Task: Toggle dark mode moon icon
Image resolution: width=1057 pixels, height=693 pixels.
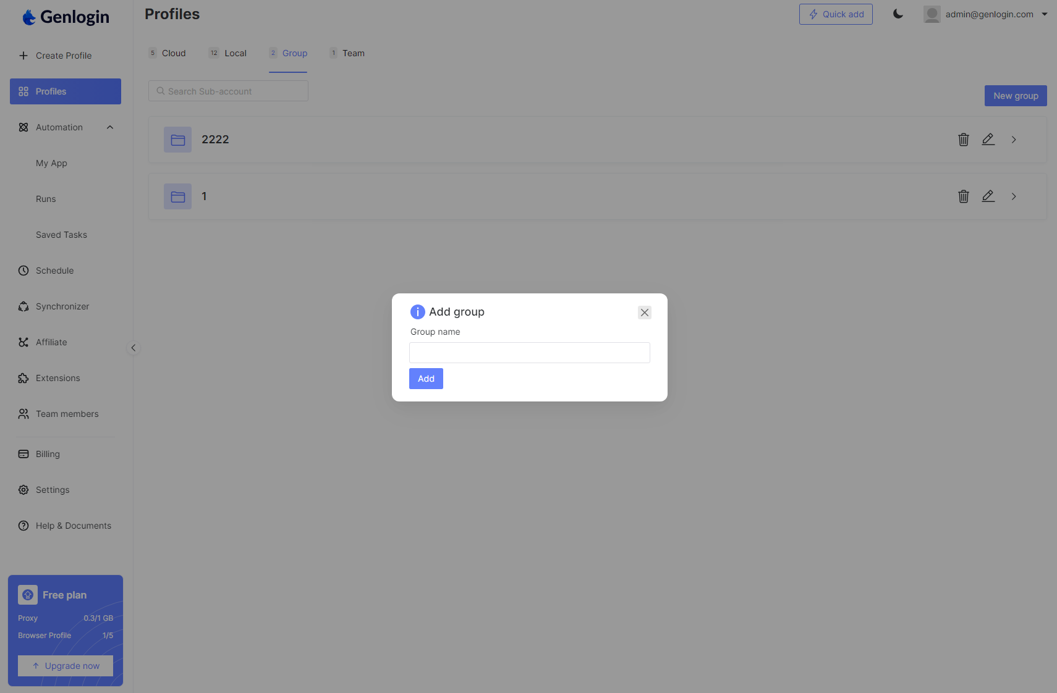Action: click(898, 14)
